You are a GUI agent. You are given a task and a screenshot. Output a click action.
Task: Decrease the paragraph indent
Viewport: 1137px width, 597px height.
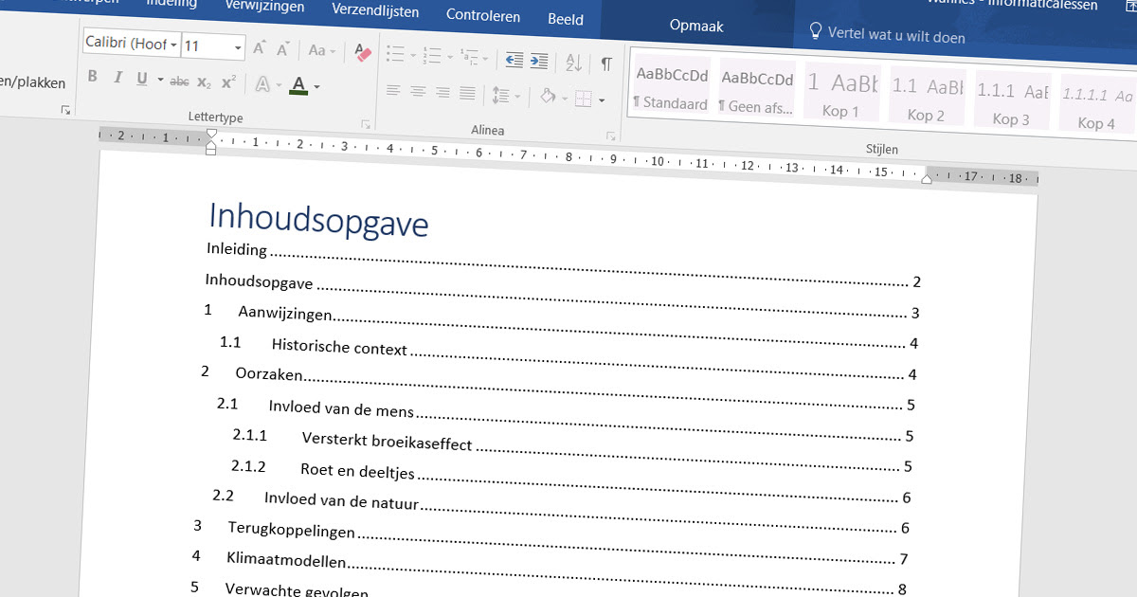coord(514,61)
